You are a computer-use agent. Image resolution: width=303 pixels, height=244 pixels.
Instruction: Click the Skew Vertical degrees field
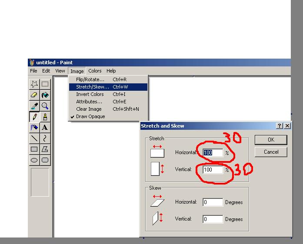213,219
